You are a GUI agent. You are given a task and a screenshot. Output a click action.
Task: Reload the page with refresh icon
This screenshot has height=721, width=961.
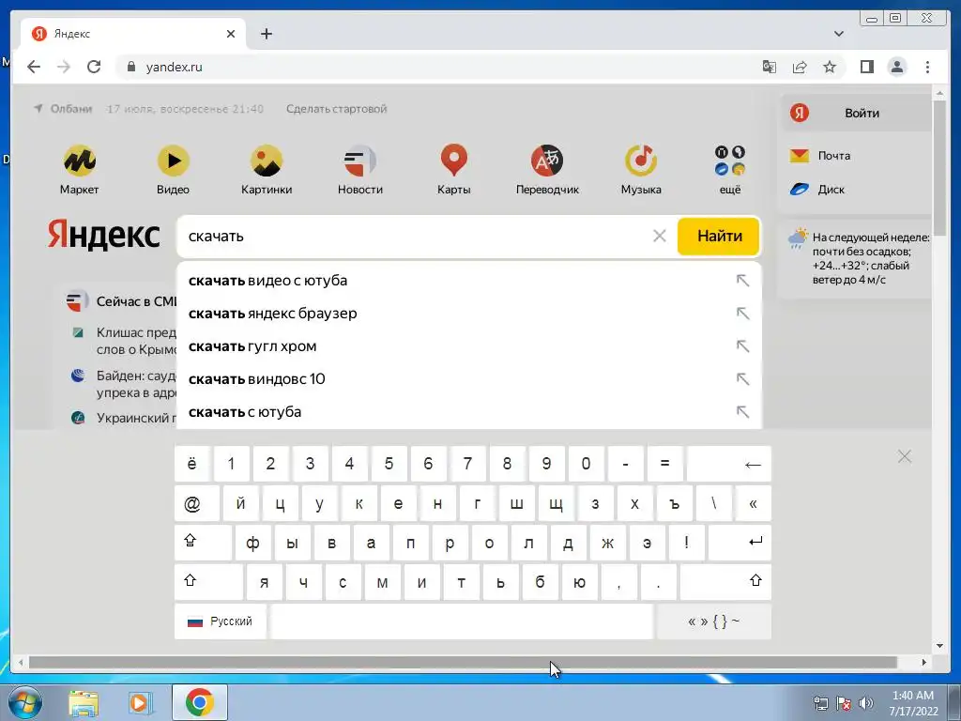click(x=94, y=67)
